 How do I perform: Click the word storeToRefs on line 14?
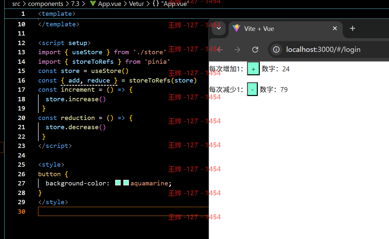[93, 62]
